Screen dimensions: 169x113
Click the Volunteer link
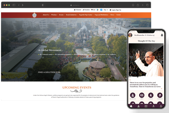point(78,10)
